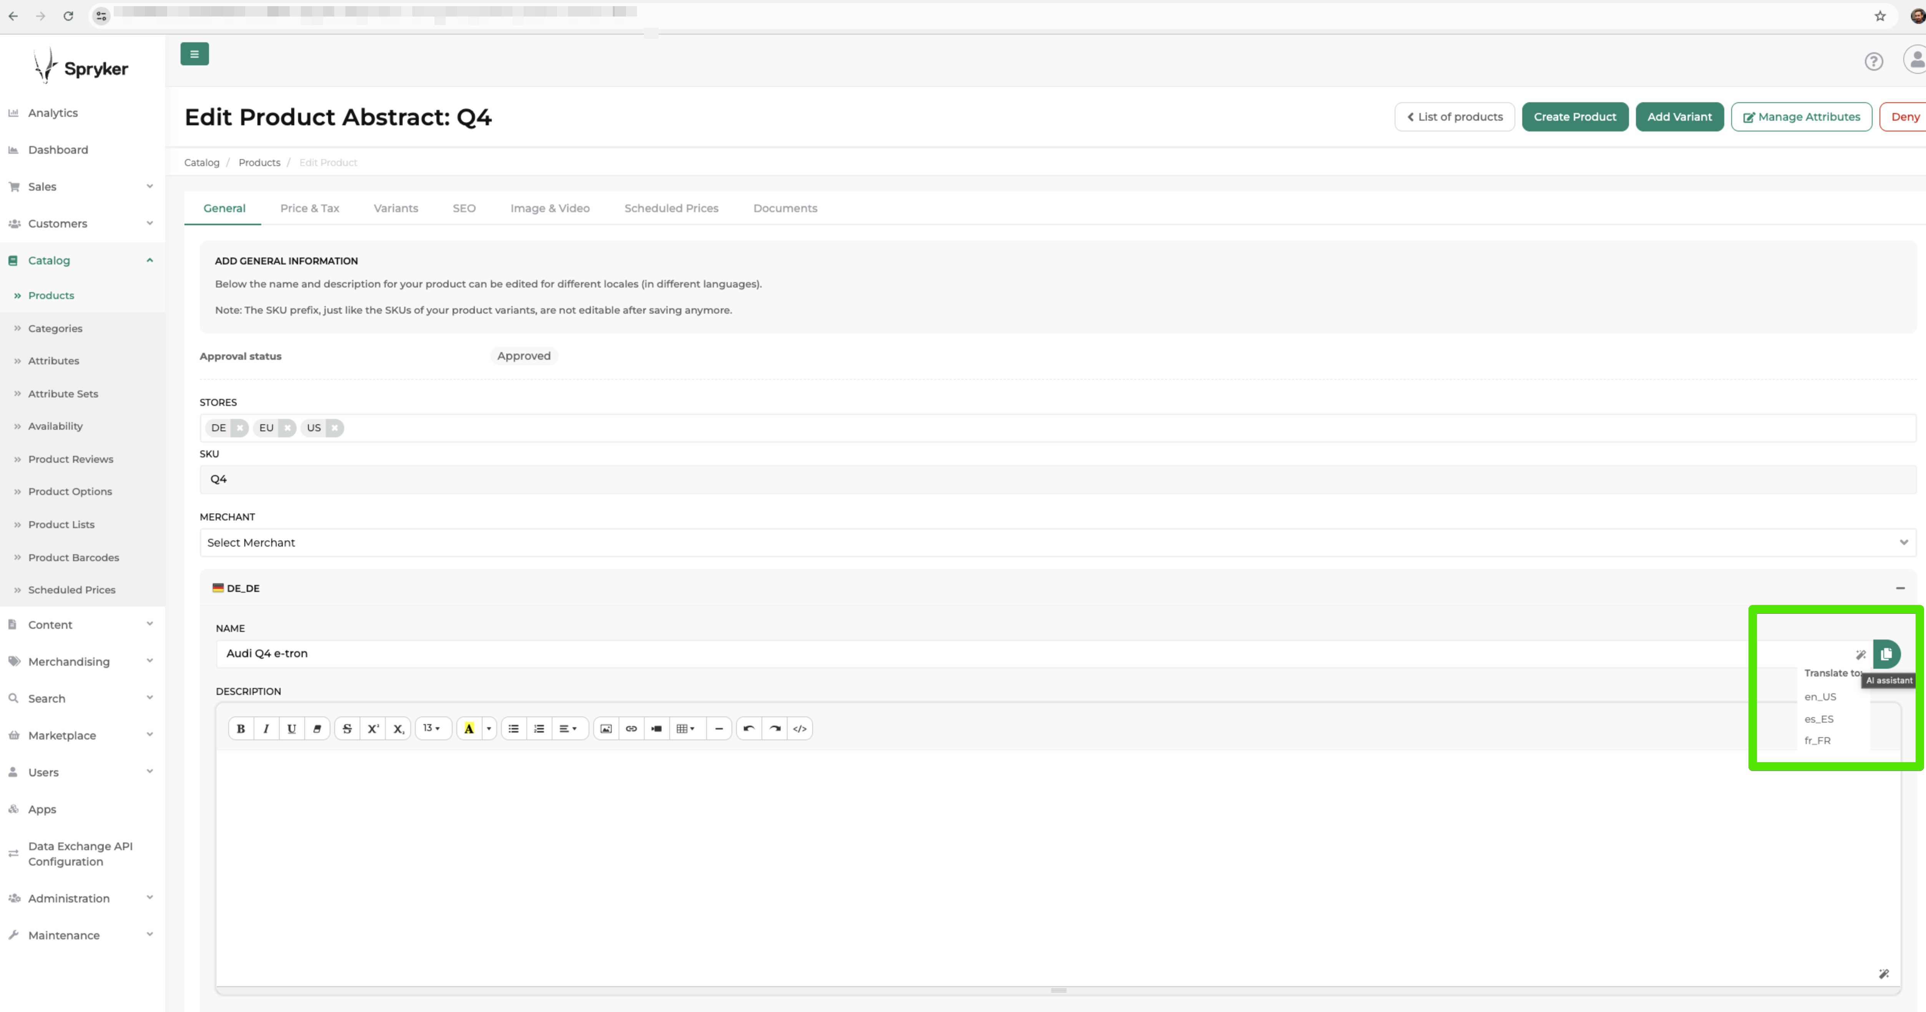Expand the Customers sidebar menu

(x=82, y=224)
